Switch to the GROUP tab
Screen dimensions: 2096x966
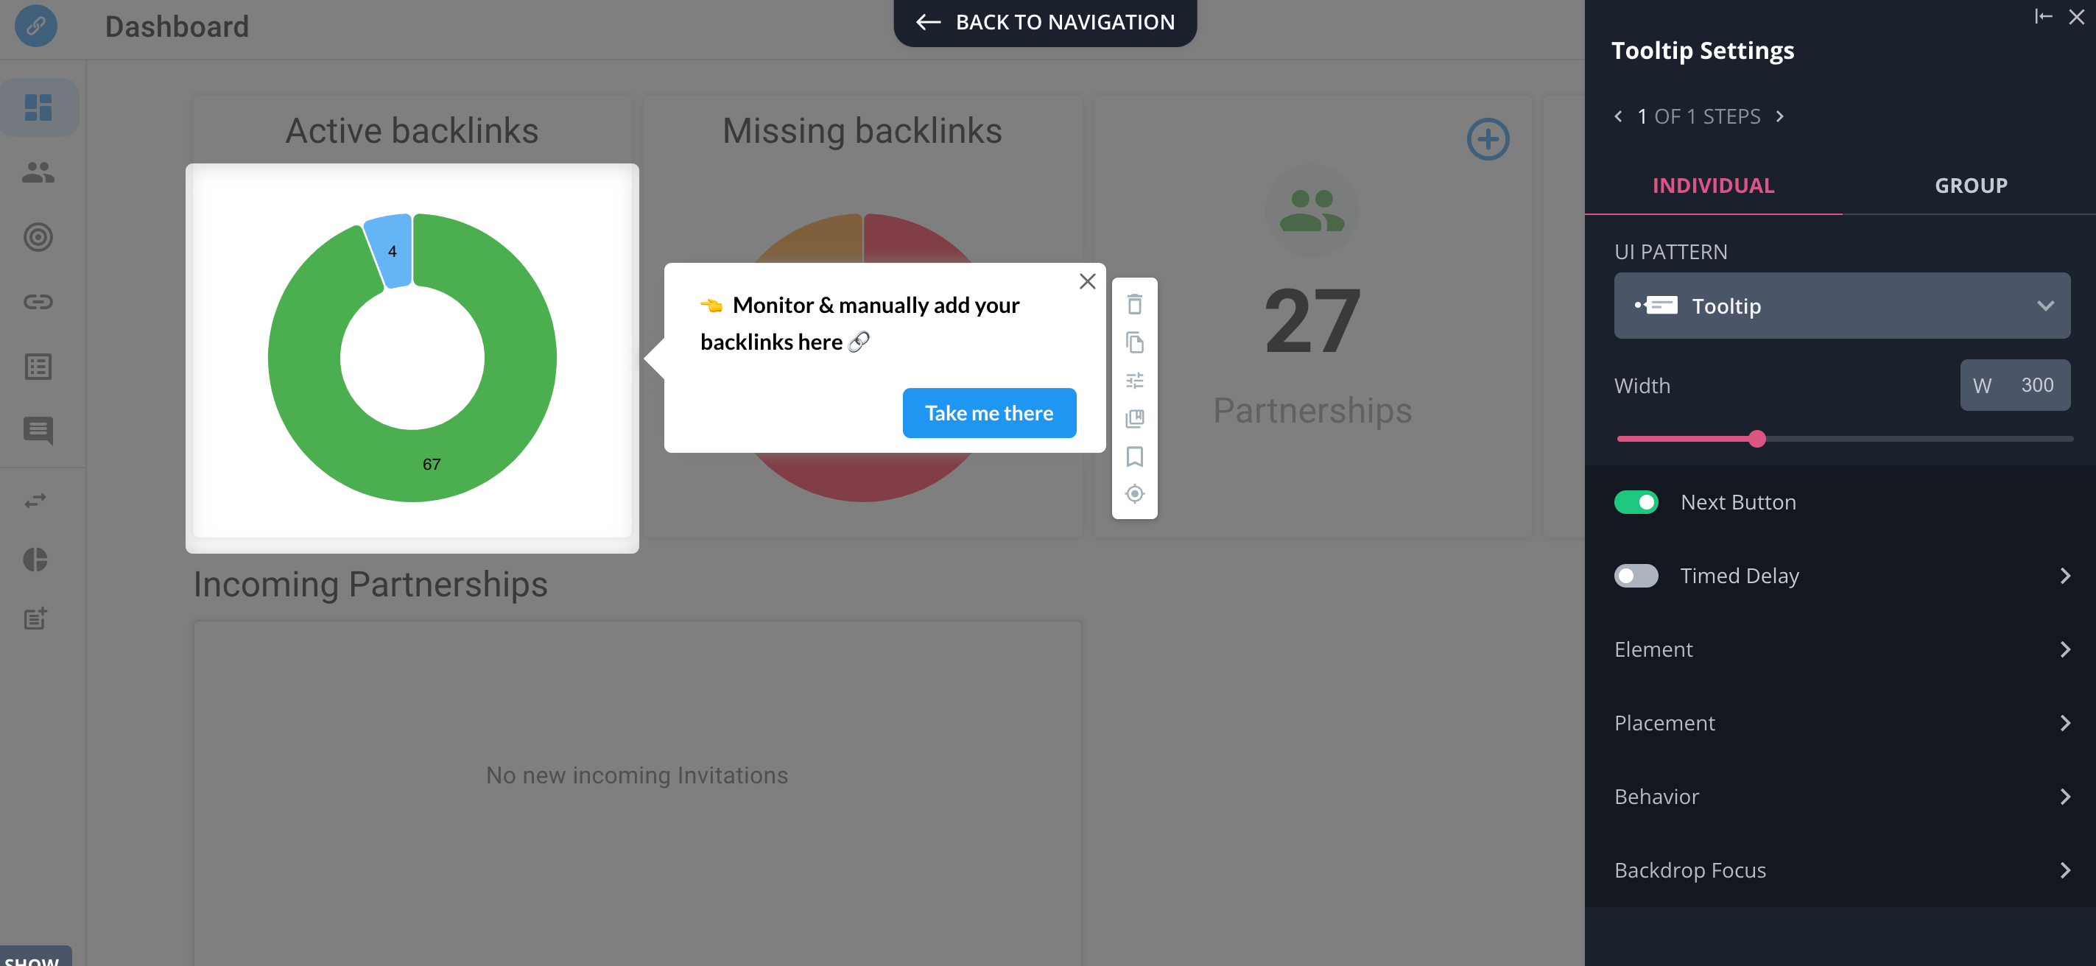tap(1972, 186)
